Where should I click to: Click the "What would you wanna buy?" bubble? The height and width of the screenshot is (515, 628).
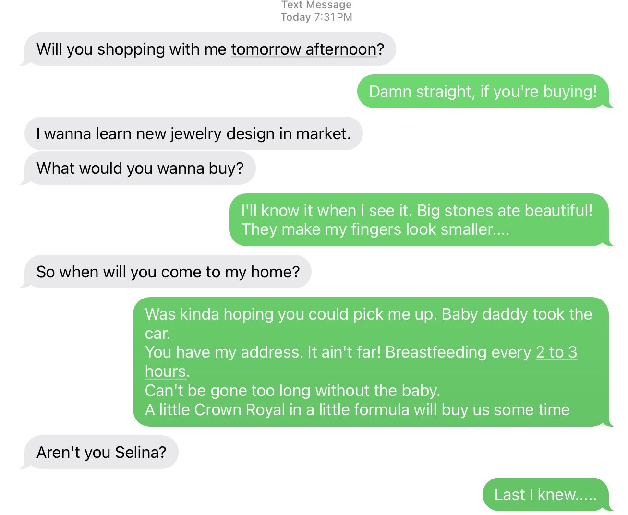tap(140, 168)
